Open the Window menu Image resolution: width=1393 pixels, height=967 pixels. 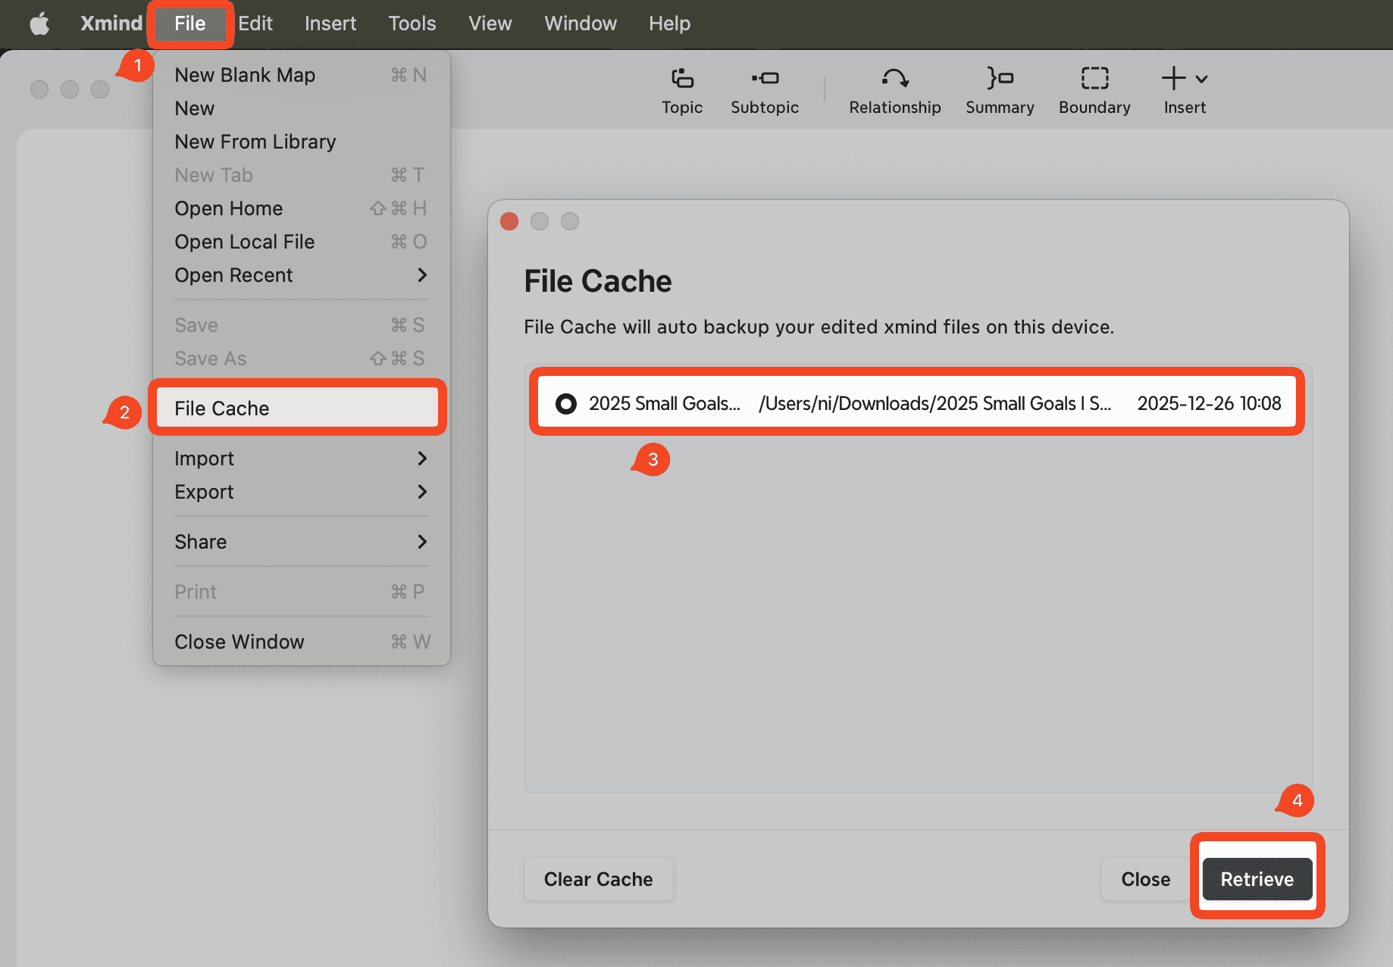pyautogui.click(x=581, y=23)
